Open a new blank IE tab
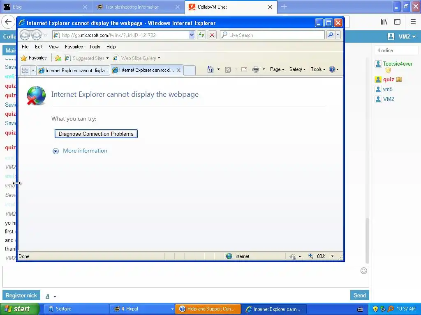 pos(189,70)
